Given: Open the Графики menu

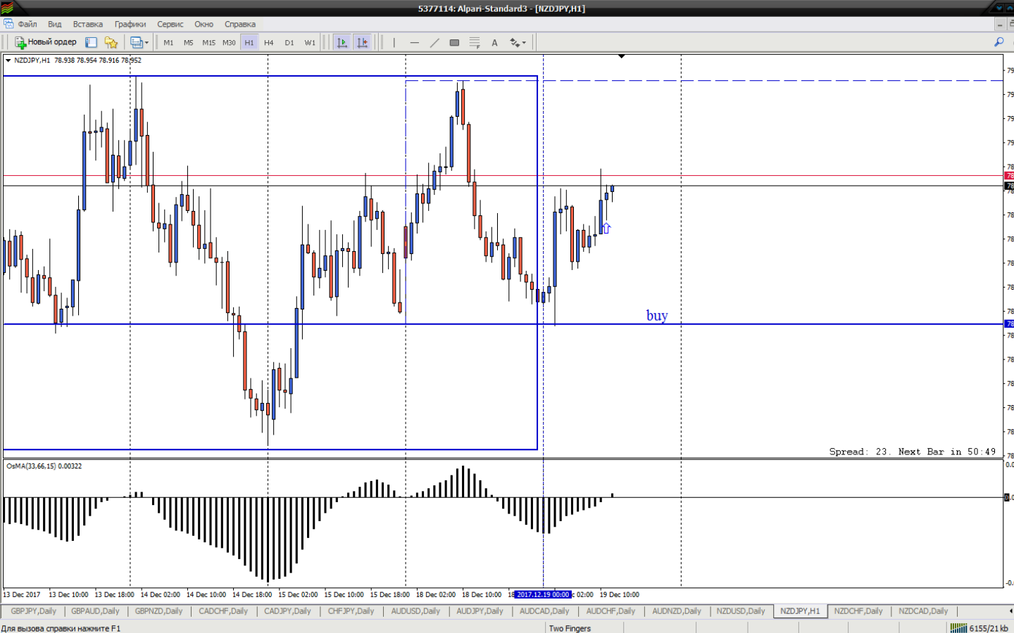Looking at the screenshot, I should [x=130, y=24].
